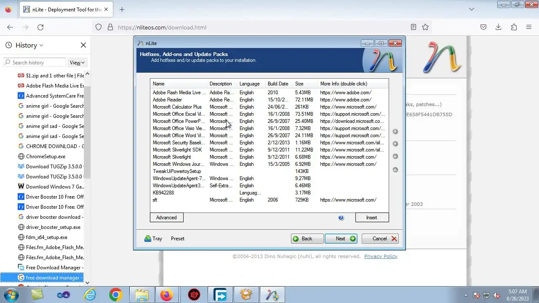Open the Privacy Policy link
The width and height of the screenshot is (539, 303).
(x=381, y=256)
